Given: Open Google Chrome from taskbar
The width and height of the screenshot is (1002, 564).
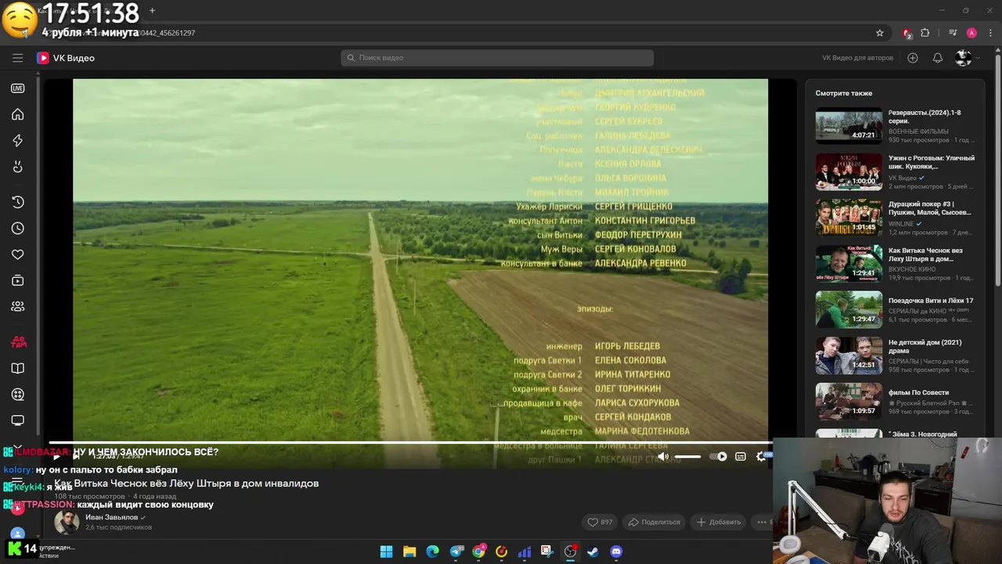Looking at the screenshot, I should tap(478, 551).
